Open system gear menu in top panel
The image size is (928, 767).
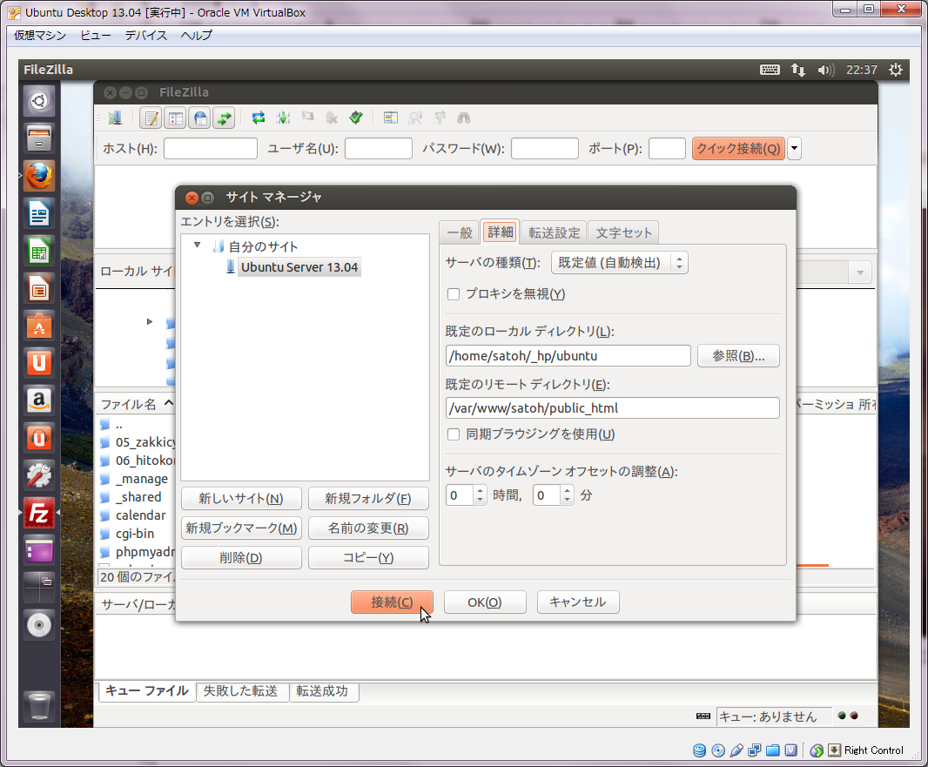point(896,70)
